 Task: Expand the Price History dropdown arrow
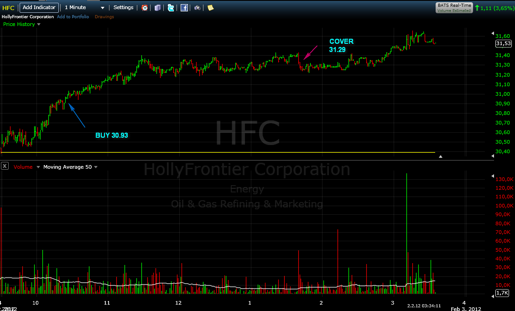pos(39,24)
